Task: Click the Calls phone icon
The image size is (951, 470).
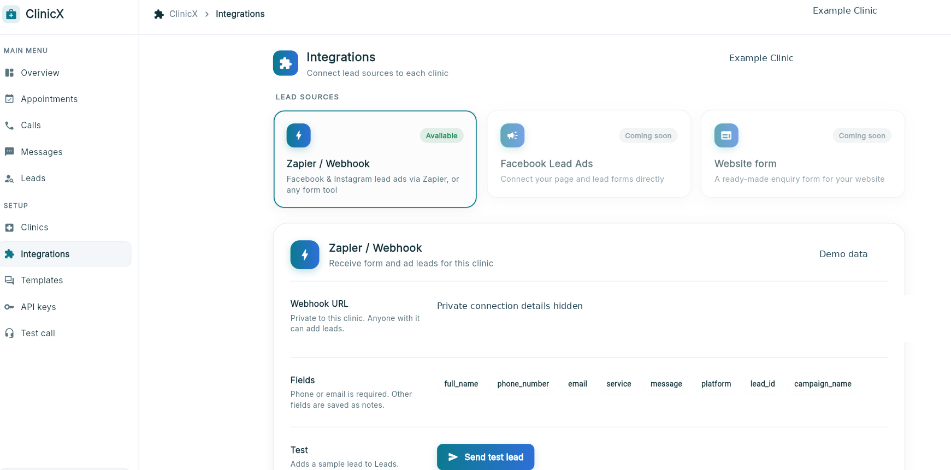Action: pyautogui.click(x=9, y=125)
